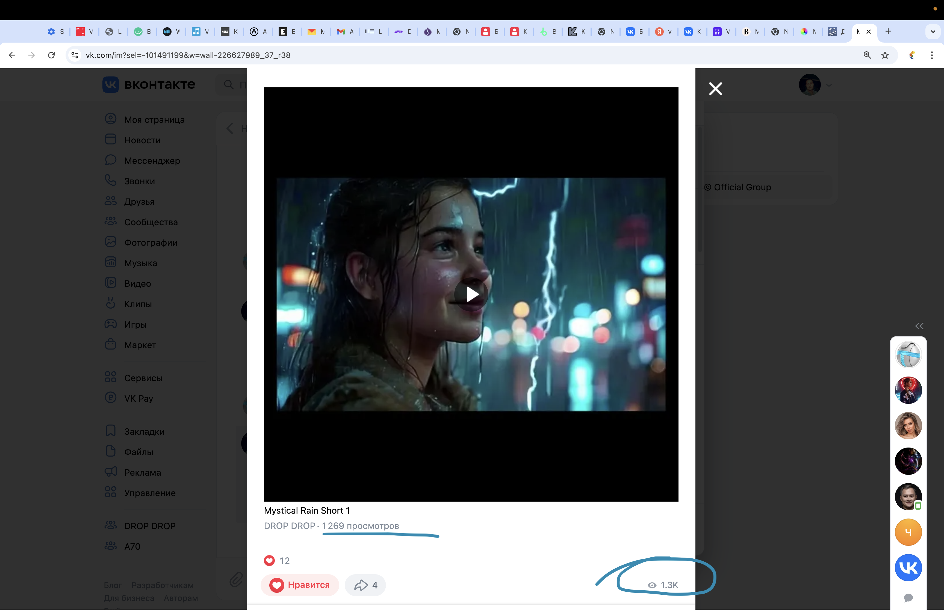
Task: Go to Клипы section
Action: 138,304
